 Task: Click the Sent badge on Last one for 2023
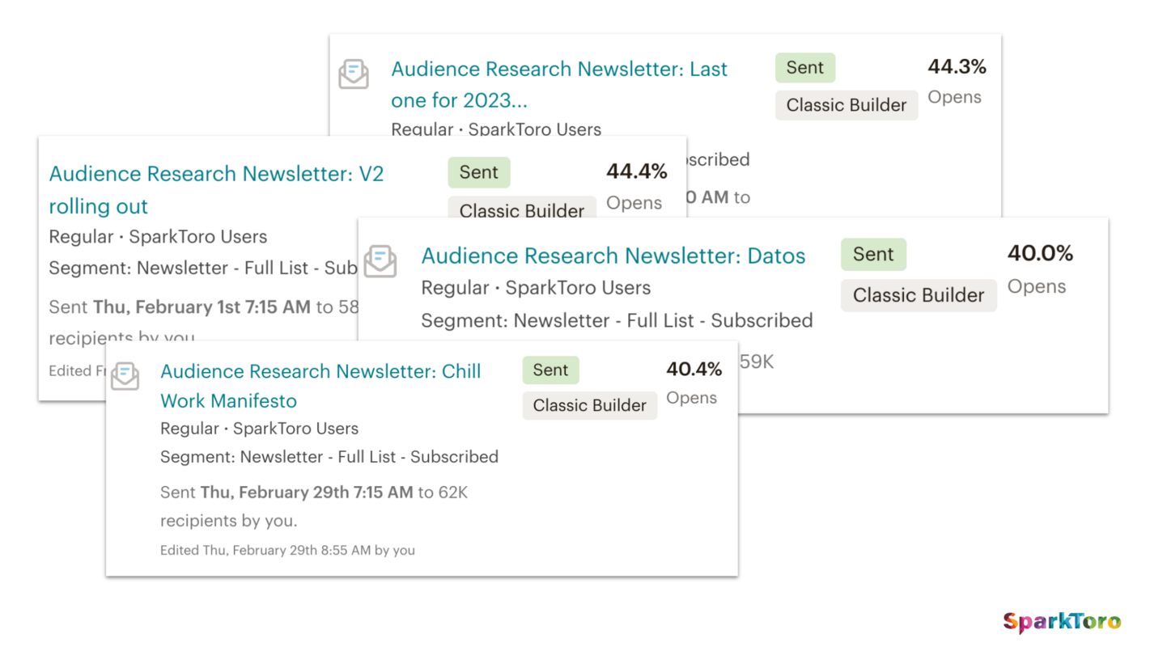tap(804, 67)
